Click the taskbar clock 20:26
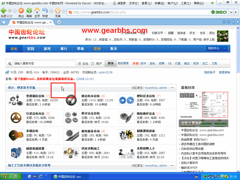The image size is (240, 180). click(x=233, y=176)
